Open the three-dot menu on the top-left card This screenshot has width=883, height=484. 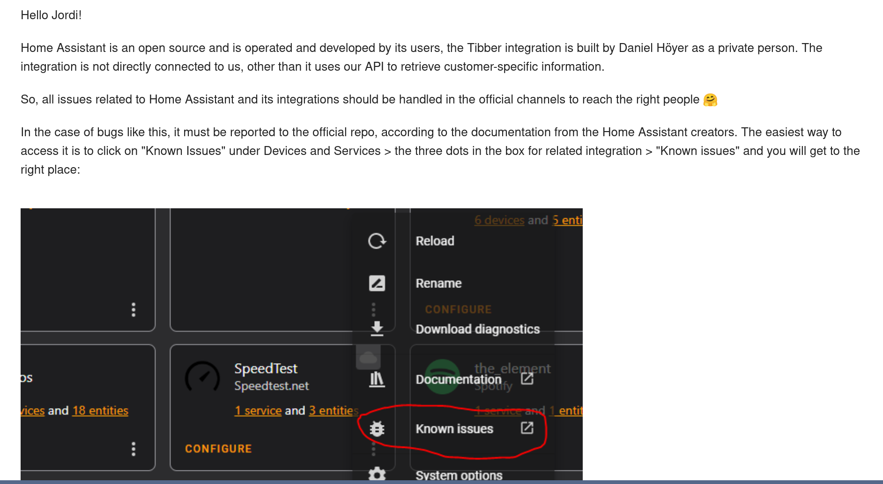point(134,309)
